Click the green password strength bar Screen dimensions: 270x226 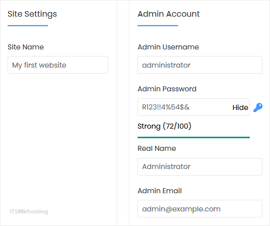click(x=194, y=138)
